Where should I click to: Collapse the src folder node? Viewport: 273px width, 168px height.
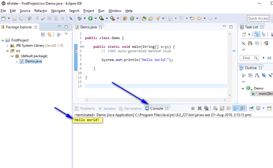(x=7, y=51)
